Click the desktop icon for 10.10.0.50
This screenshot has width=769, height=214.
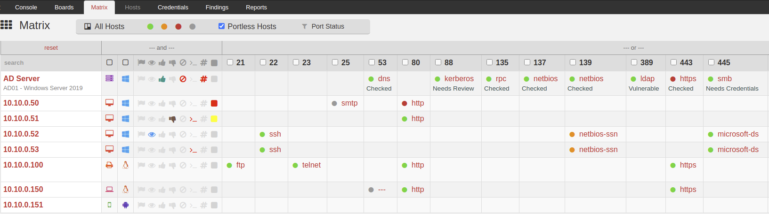point(109,103)
